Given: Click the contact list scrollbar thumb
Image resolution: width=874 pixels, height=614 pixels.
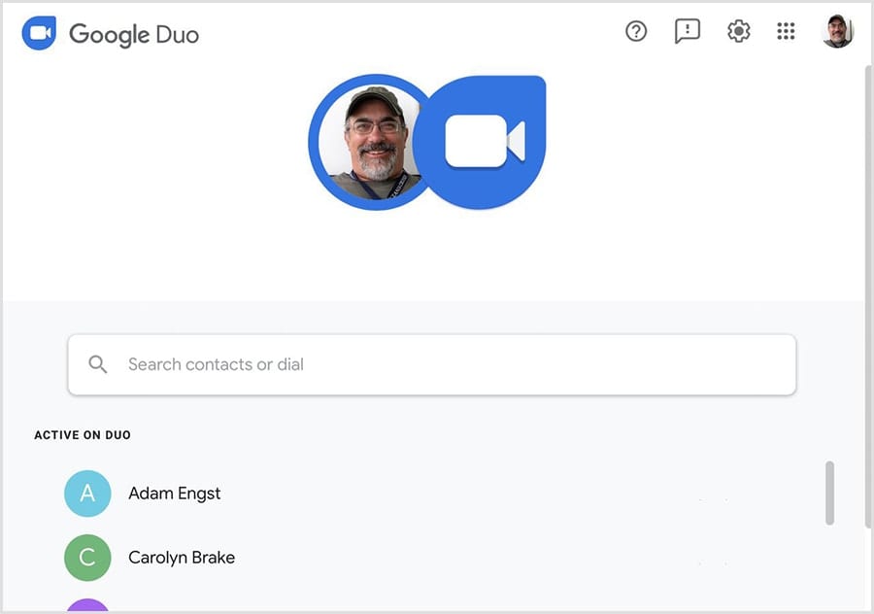Looking at the screenshot, I should (x=829, y=493).
